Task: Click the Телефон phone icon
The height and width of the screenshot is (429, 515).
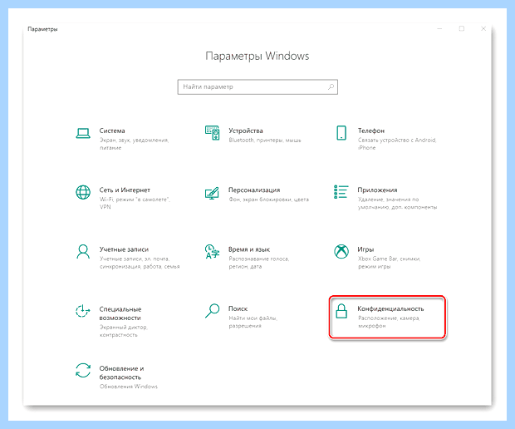Action: point(341,133)
